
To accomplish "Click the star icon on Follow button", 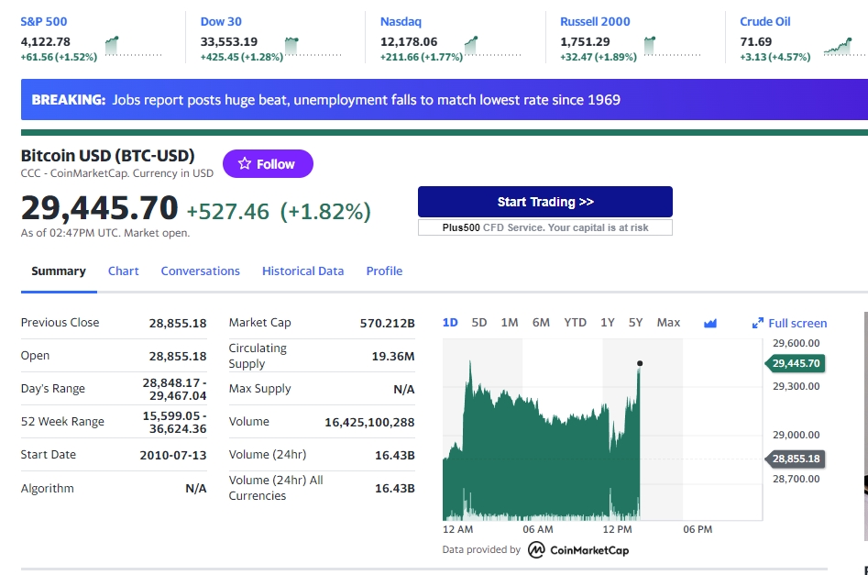I will coord(245,164).
